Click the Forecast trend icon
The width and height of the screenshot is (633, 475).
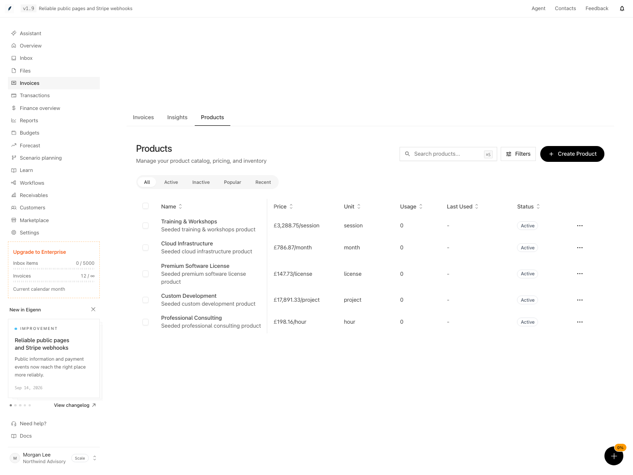(x=14, y=146)
